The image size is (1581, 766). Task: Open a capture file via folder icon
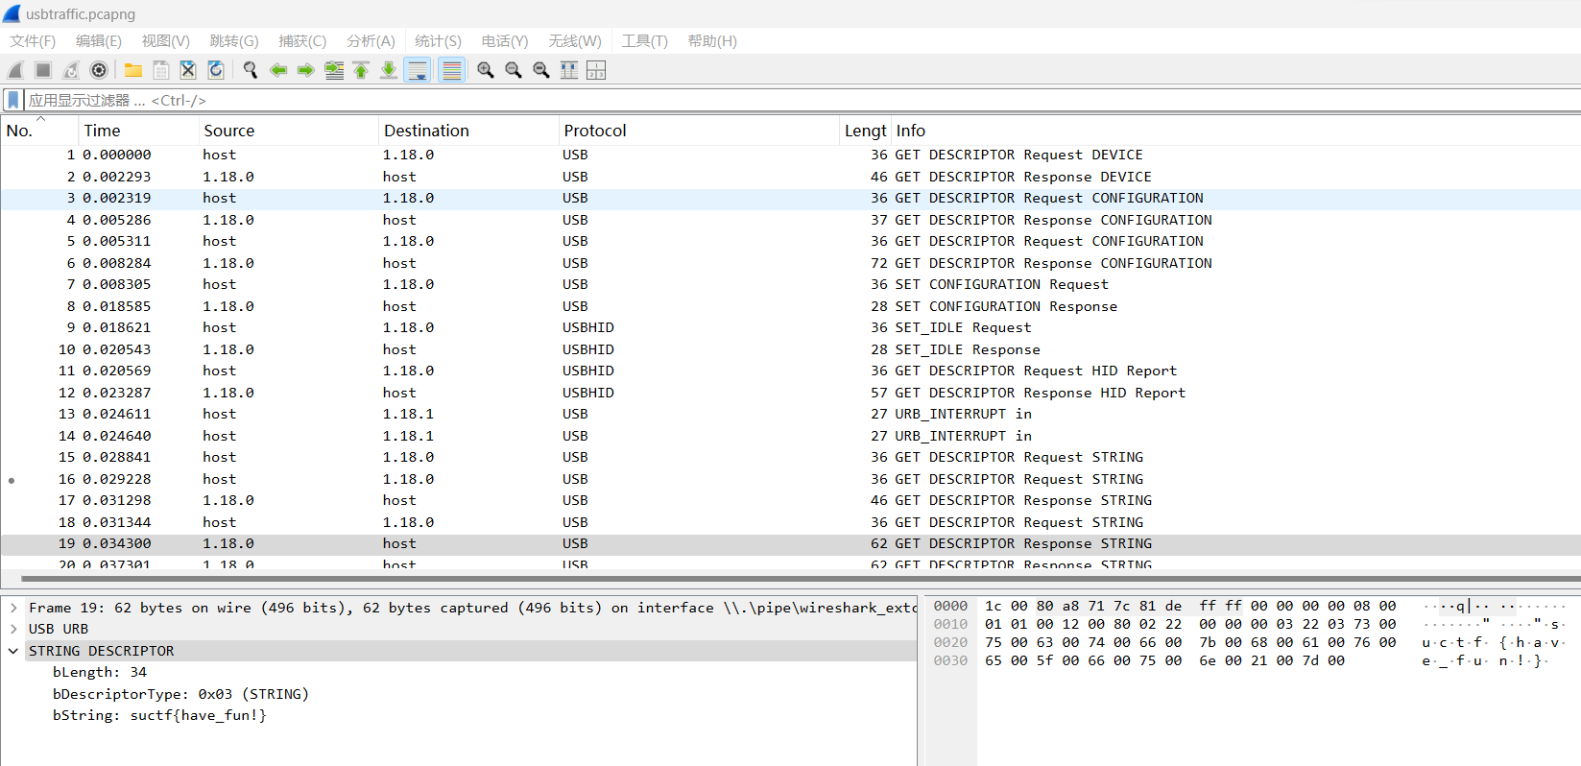click(x=133, y=70)
